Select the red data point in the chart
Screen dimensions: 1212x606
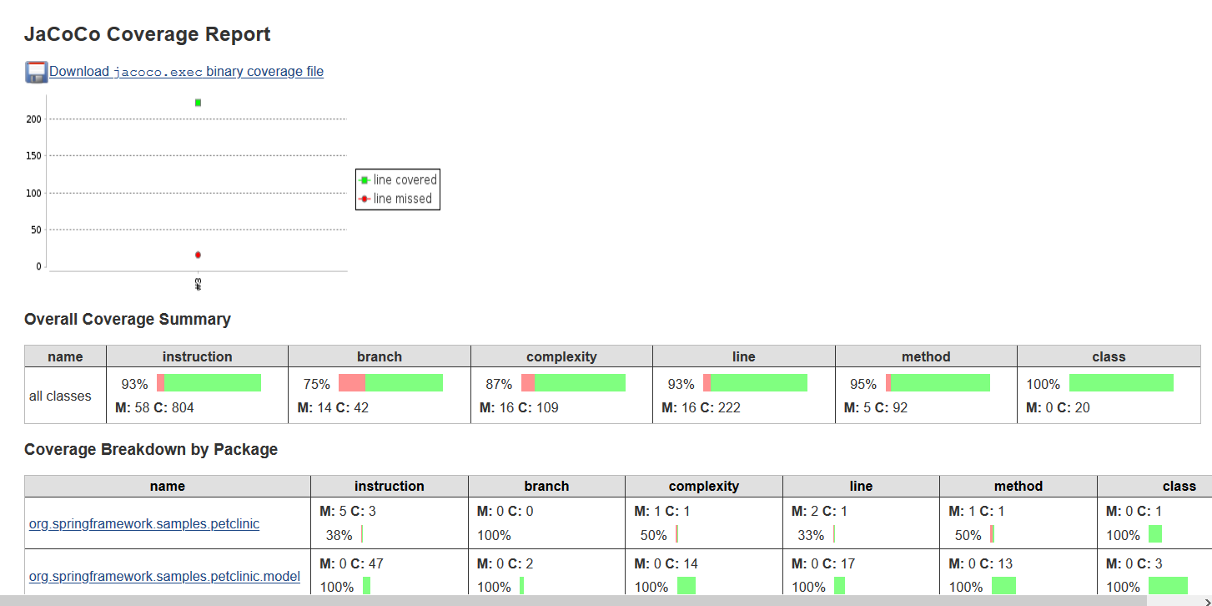coord(198,255)
